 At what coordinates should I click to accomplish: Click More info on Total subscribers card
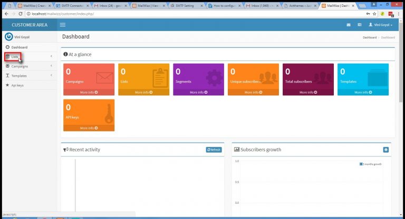308,92
